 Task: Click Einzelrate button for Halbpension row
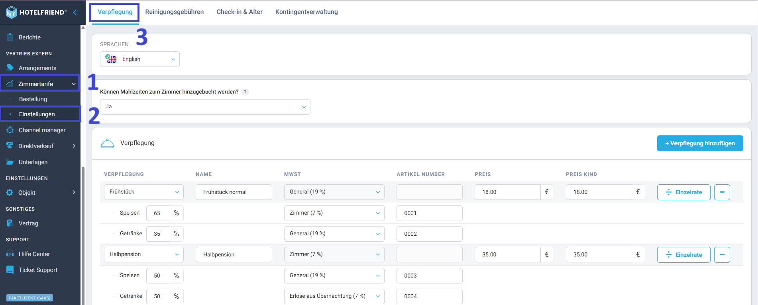683,254
